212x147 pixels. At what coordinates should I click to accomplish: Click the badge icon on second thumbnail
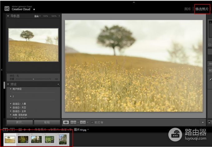point(27,141)
